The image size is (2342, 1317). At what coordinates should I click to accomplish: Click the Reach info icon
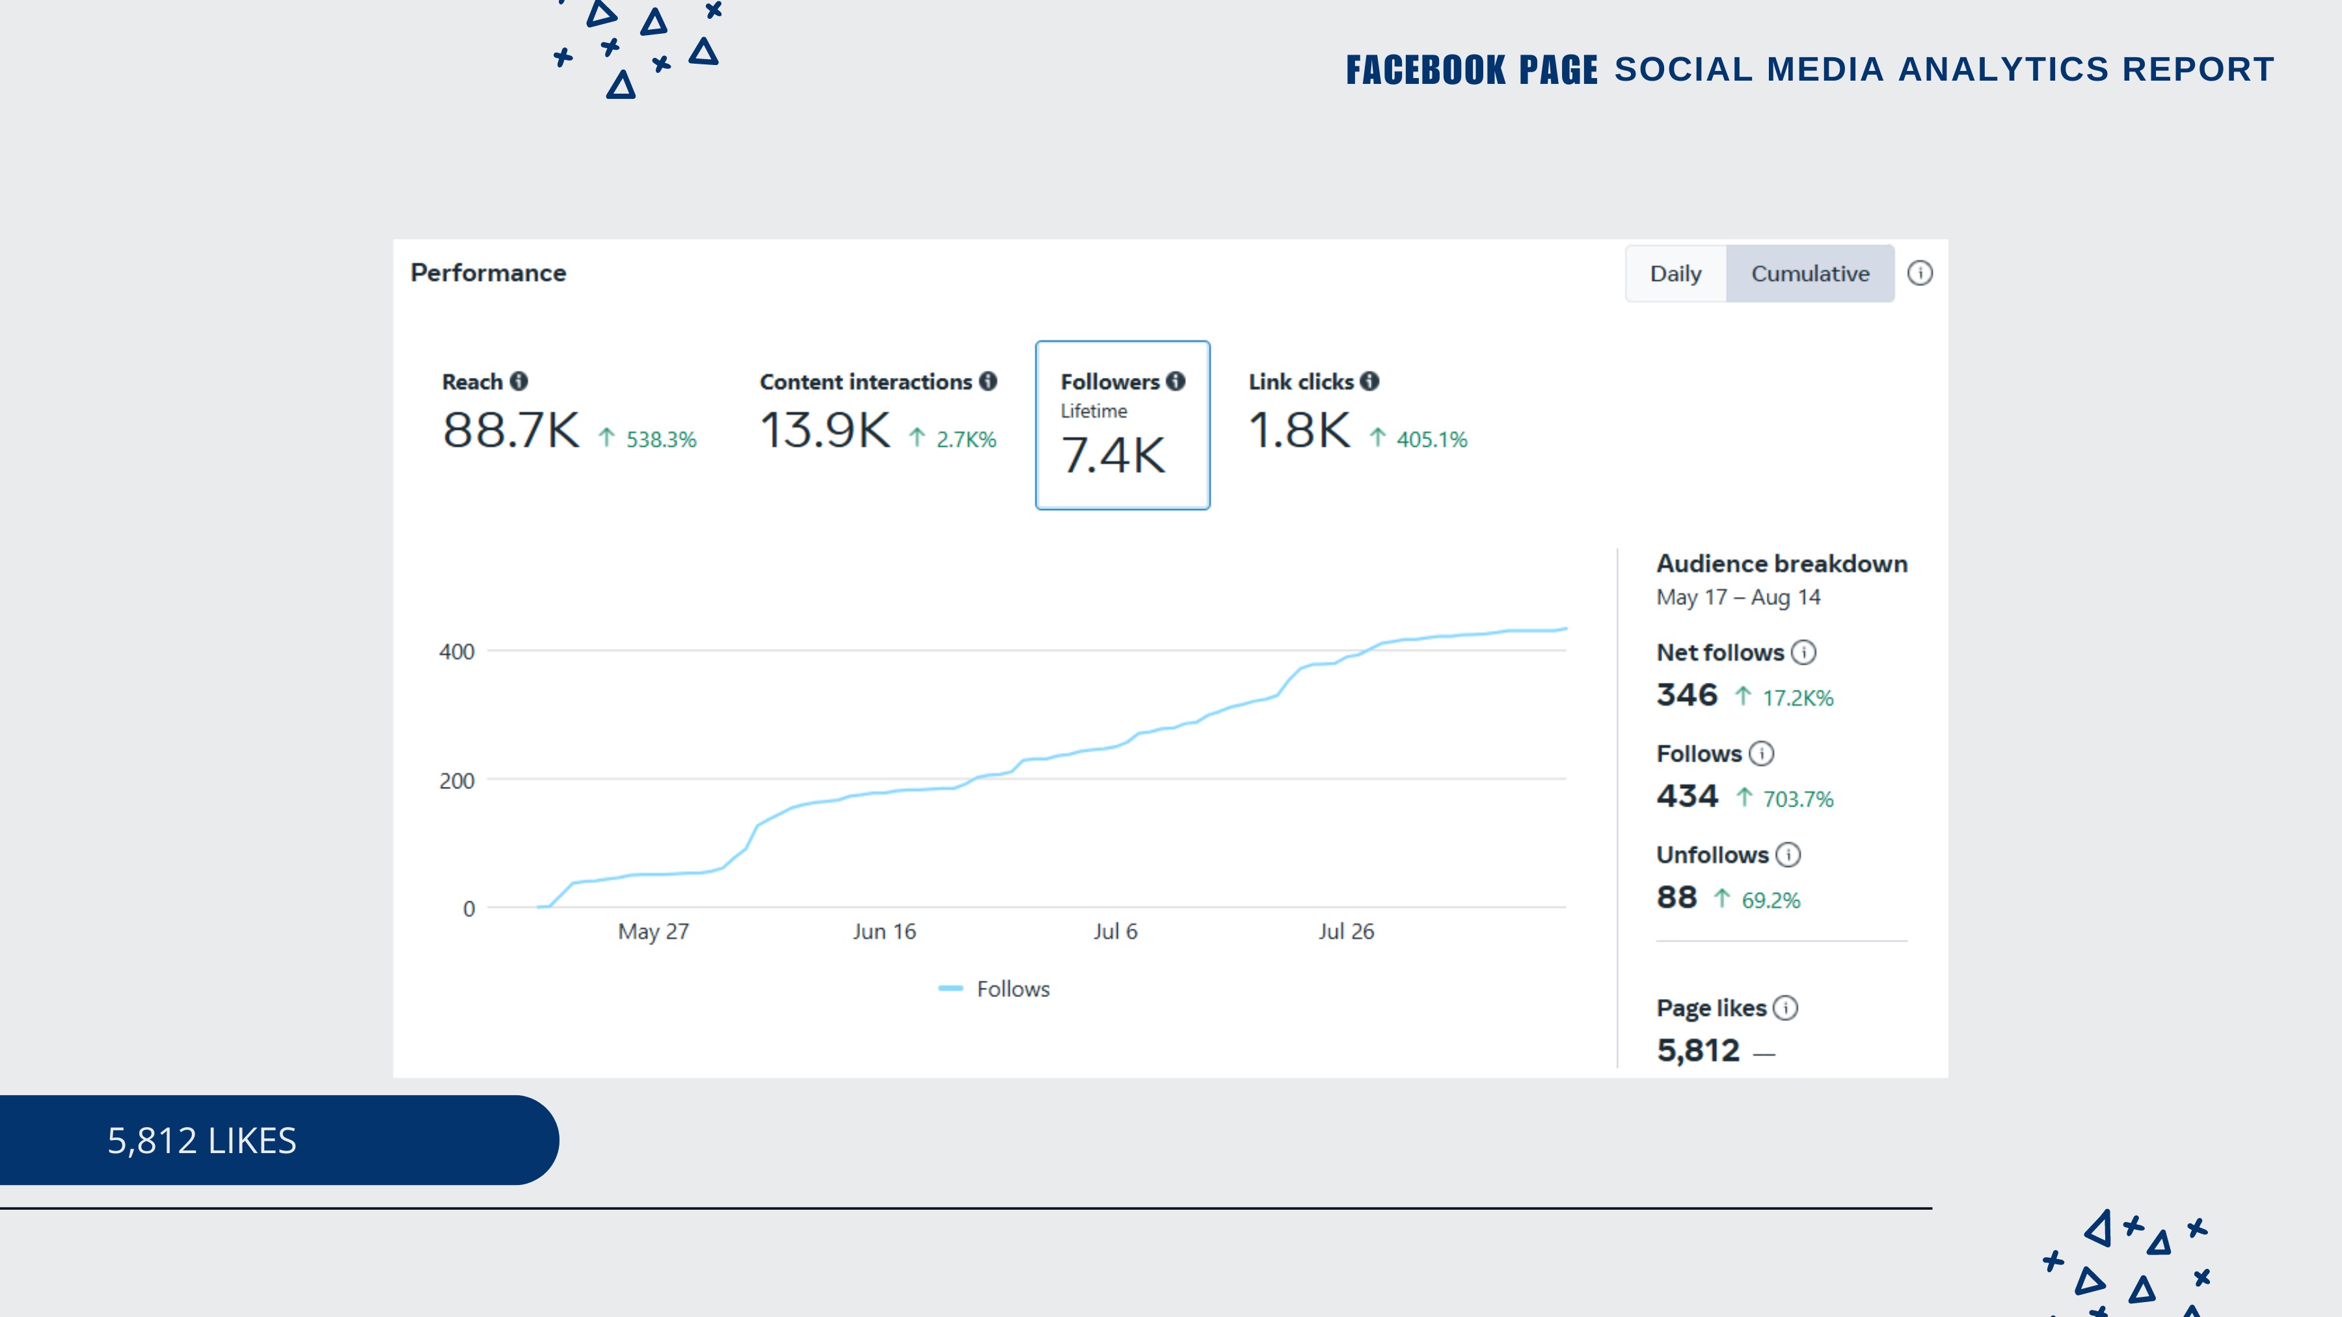518,382
